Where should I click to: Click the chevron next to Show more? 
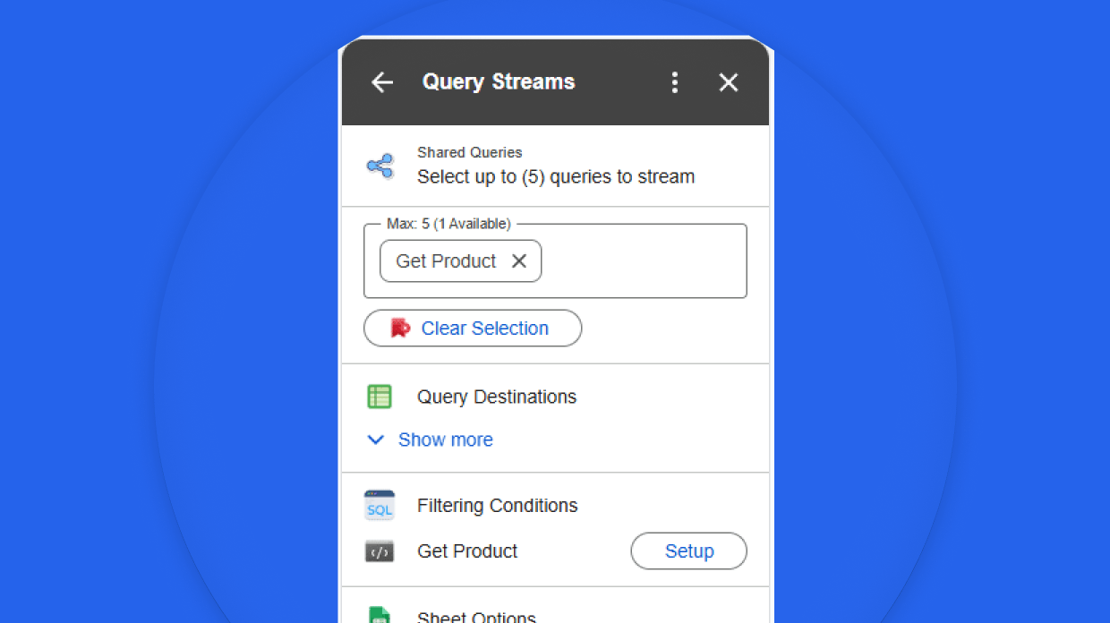click(x=376, y=440)
